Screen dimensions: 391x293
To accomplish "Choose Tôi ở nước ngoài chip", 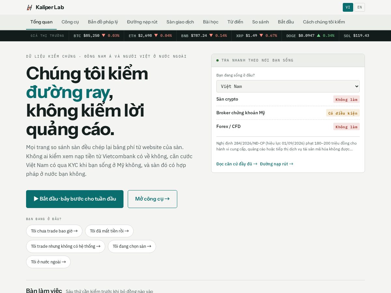I will [x=48, y=262].
